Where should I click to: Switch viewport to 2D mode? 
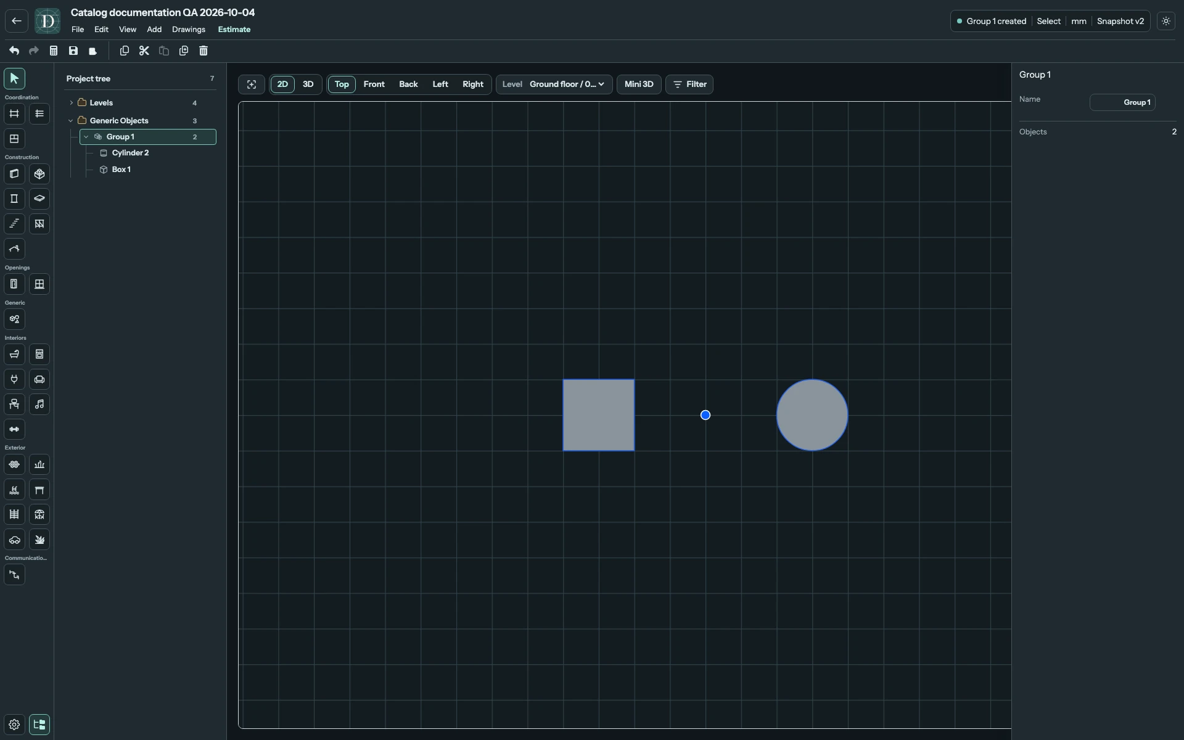coord(282,84)
